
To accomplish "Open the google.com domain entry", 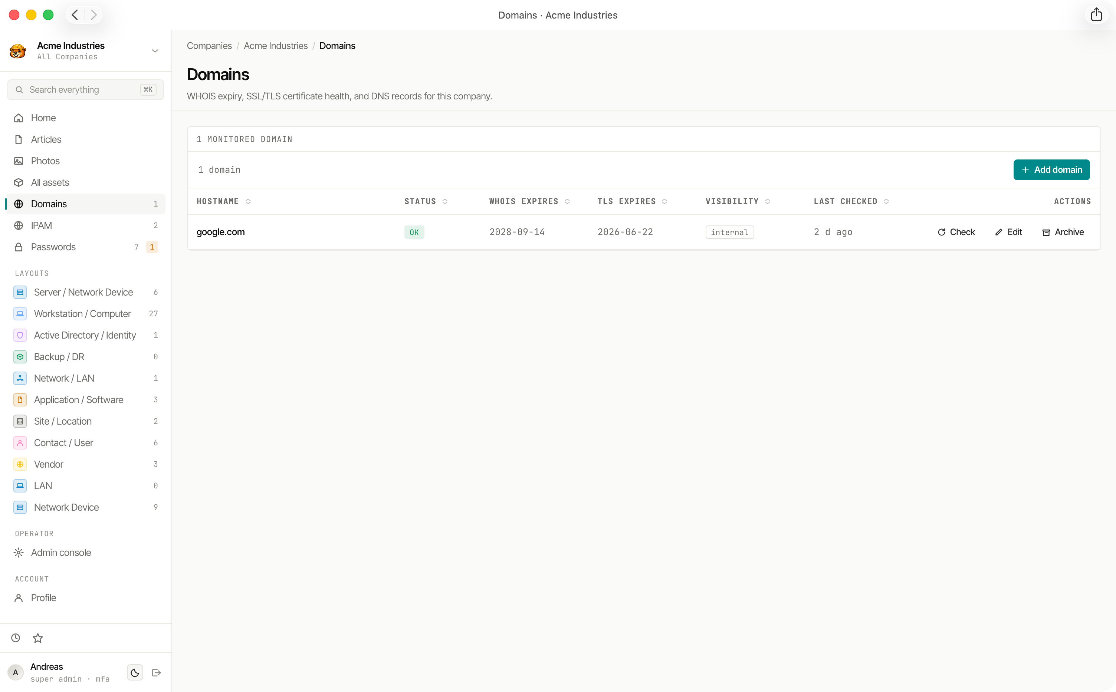I will 221,232.
